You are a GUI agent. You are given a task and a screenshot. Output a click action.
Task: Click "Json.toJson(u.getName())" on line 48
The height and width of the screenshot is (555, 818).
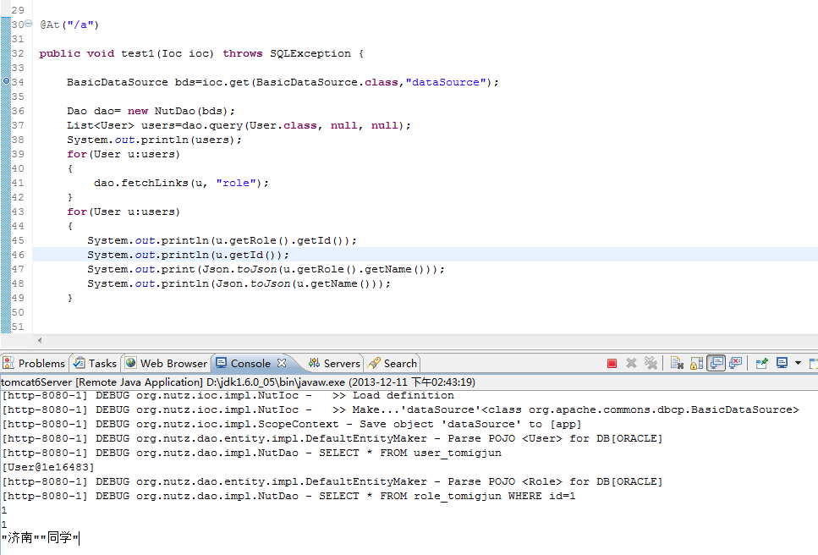point(299,283)
